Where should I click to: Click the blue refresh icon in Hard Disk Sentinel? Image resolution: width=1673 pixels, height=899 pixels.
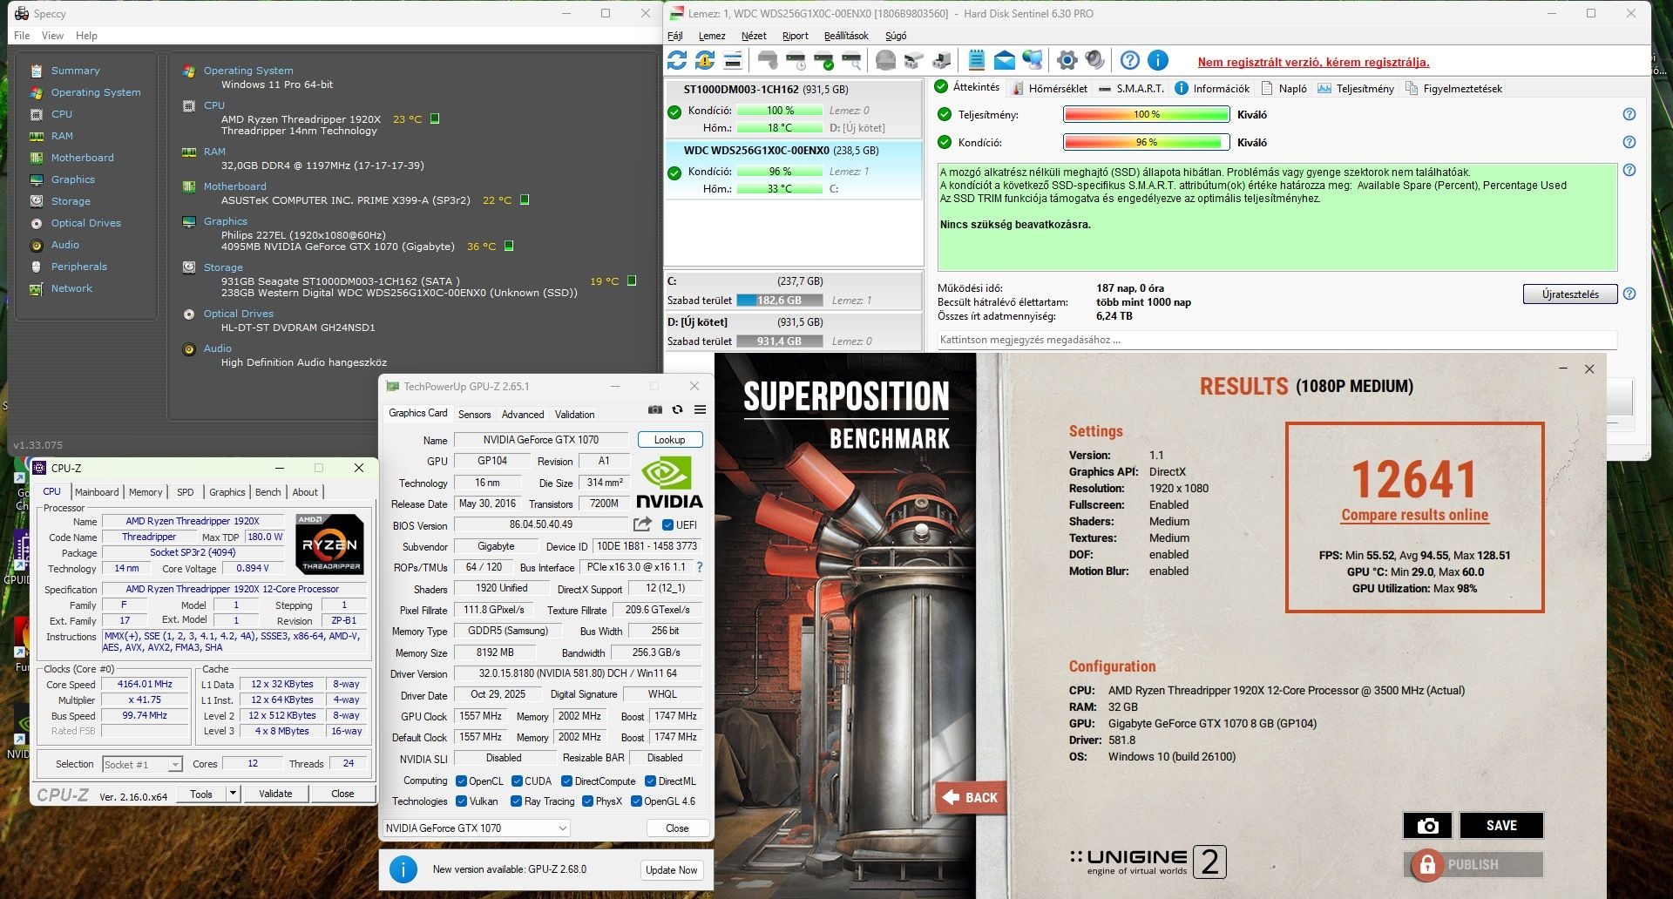pyautogui.click(x=677, y=60)
